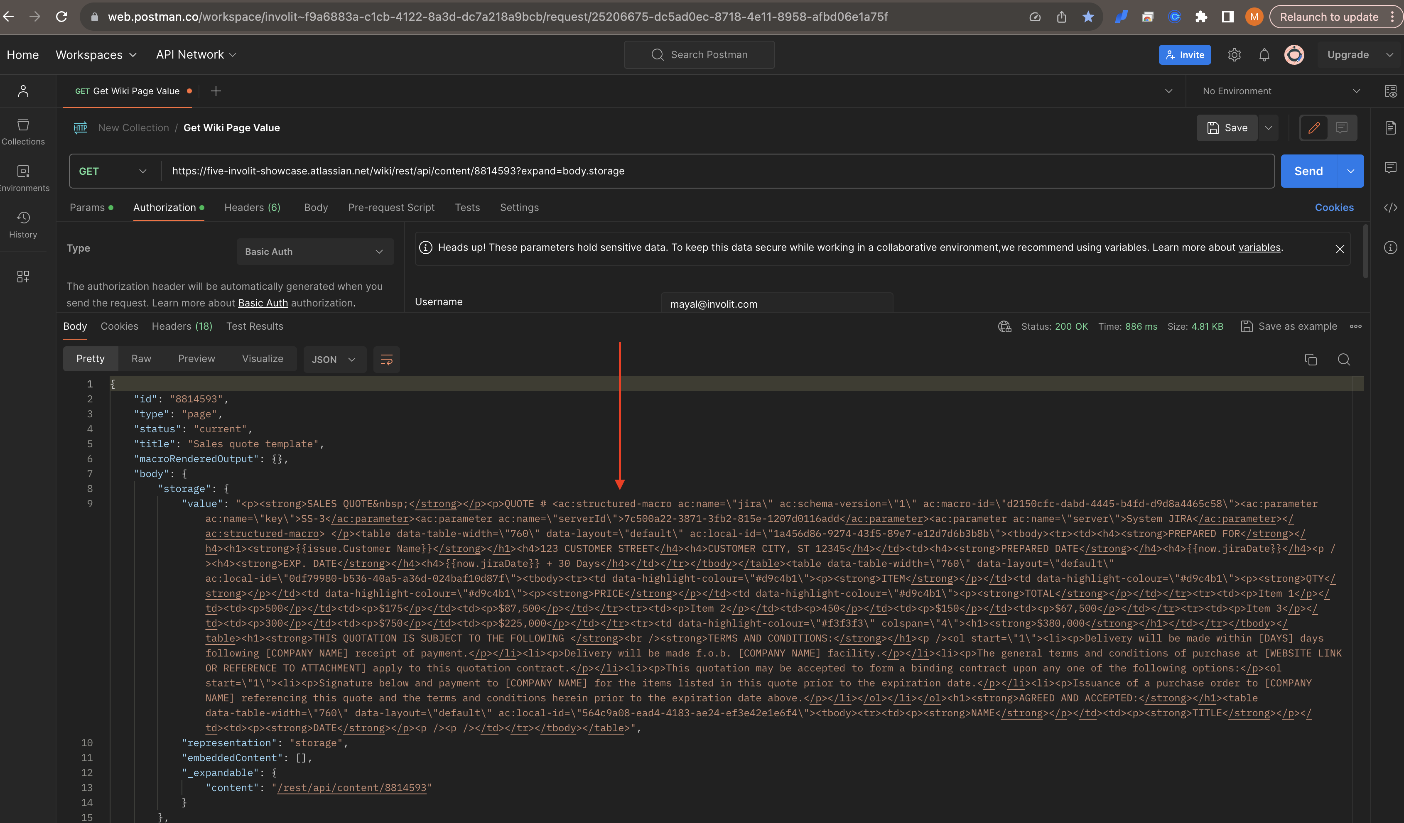This screenshot has width=1404, height=823.
Task: Open the Collections sidebar panel
Action: pos(23,132)
